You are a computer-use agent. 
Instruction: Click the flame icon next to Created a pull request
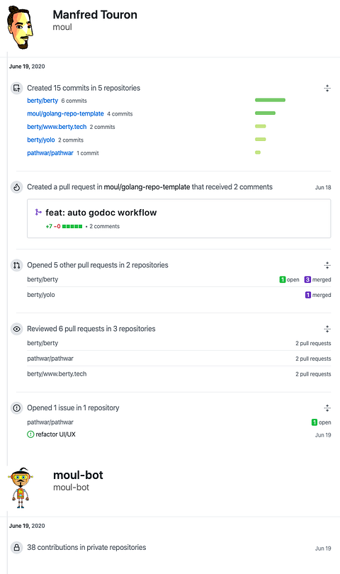tap(16, 187)
